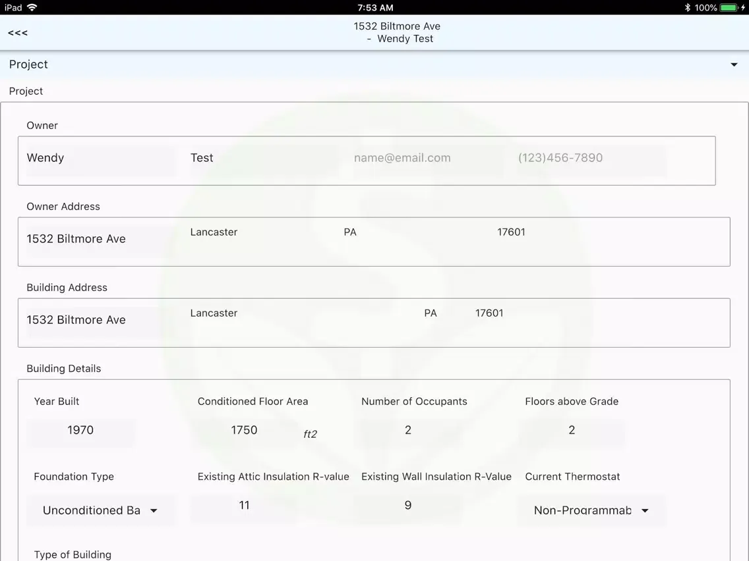
Task: Select the Project header title
Action: coord(28,65)
